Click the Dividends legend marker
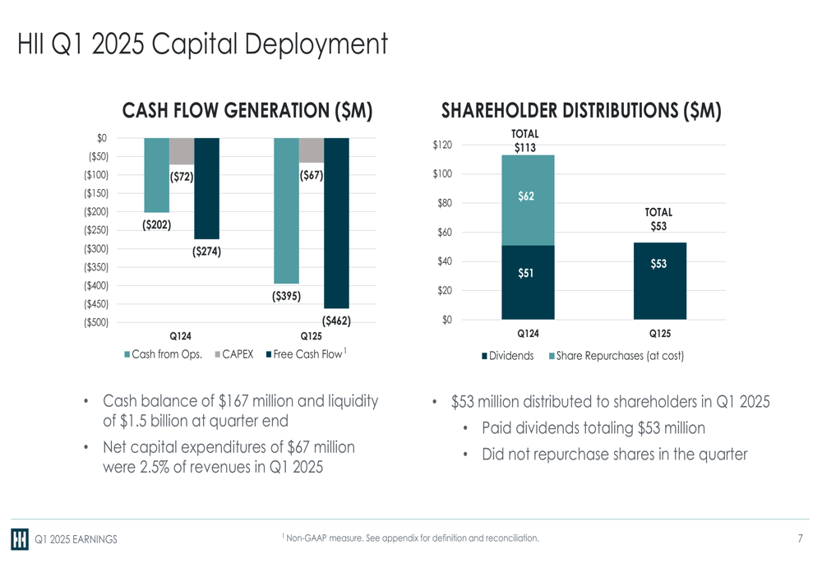Image resolution: width=822 pixels, height=563 pixels. coord(484,357)
